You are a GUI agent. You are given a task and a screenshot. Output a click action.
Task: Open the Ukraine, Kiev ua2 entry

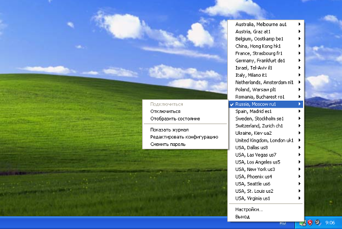point(266,133)
